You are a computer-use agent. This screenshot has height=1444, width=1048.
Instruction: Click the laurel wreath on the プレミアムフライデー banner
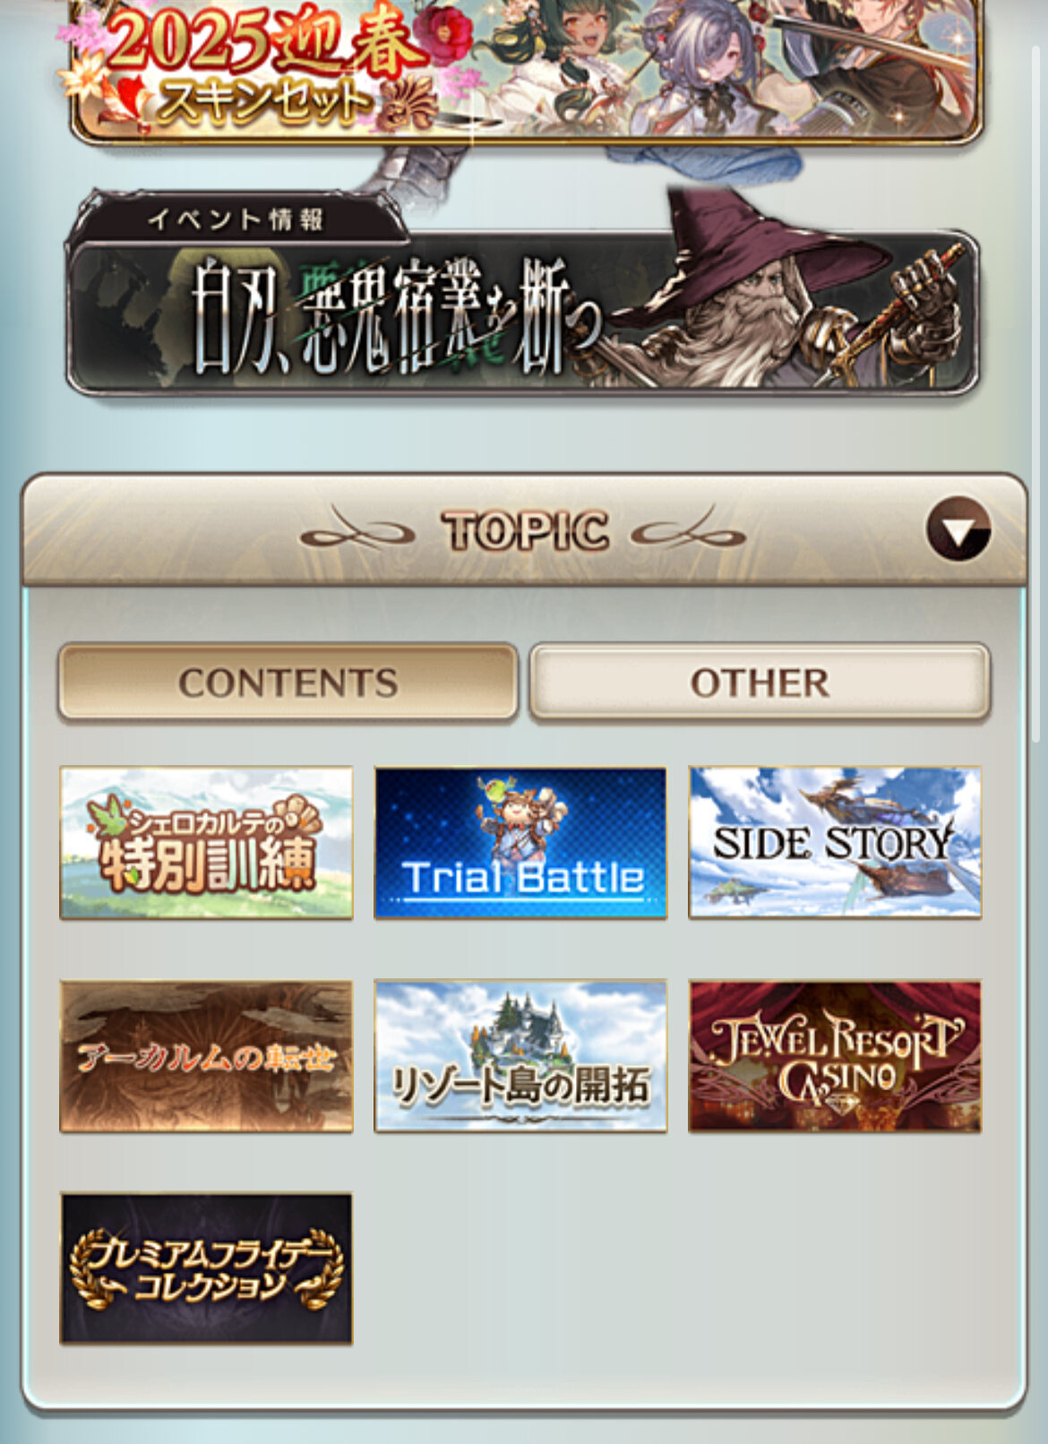(206, 1270)
